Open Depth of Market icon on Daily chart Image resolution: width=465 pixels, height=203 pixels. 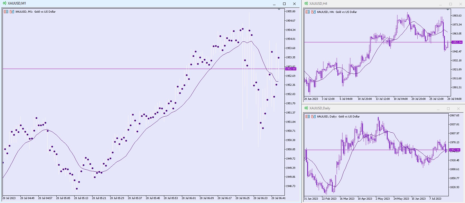click(313, 117)
